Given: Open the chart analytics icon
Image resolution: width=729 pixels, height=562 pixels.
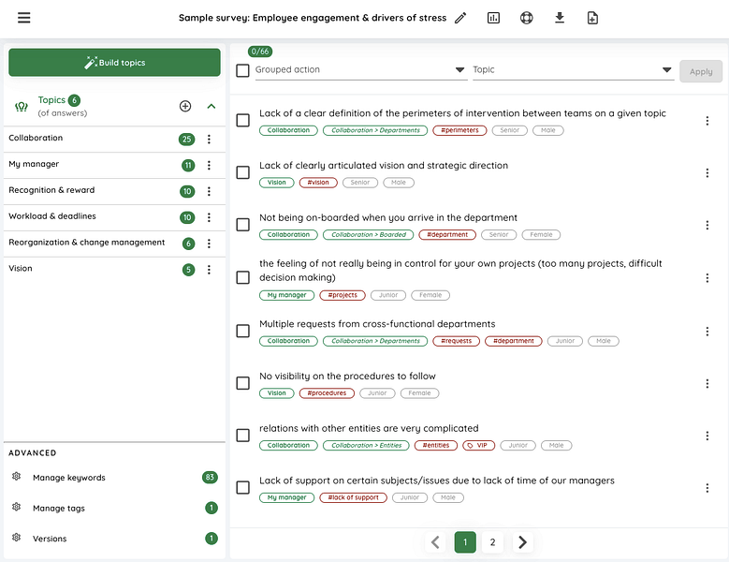Looking at the screenshot, I should pyautogui.click(x=493, y=18).
